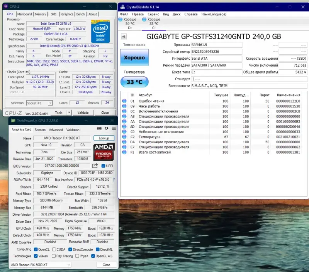Open the GPU-Z hamburger menu icon
309x272 pixels.
[x=113, y=129]
